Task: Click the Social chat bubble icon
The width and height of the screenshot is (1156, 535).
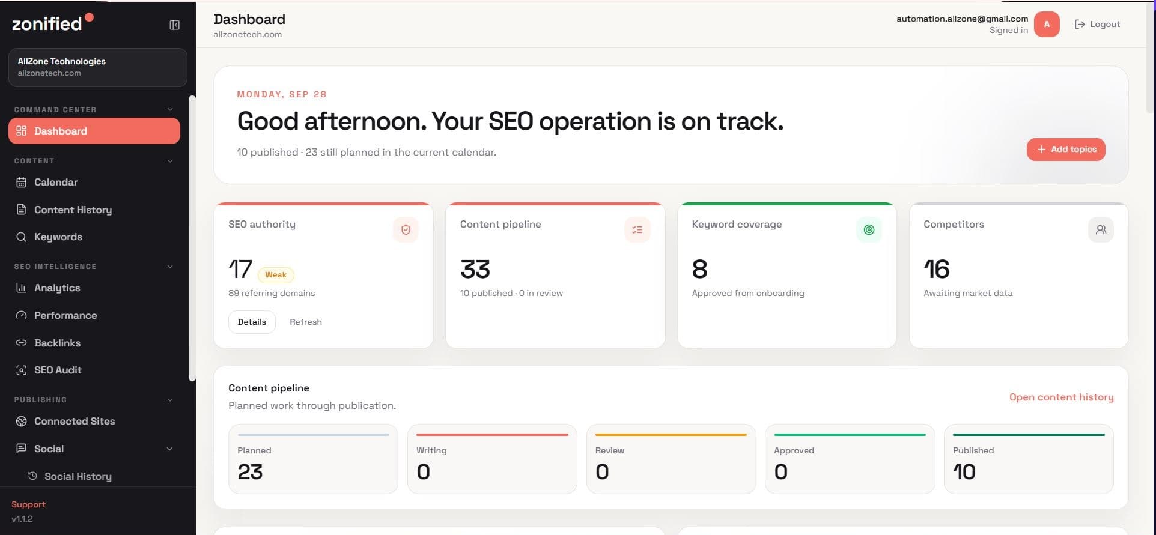Action: pyautogui.click(x=22, y=449)
